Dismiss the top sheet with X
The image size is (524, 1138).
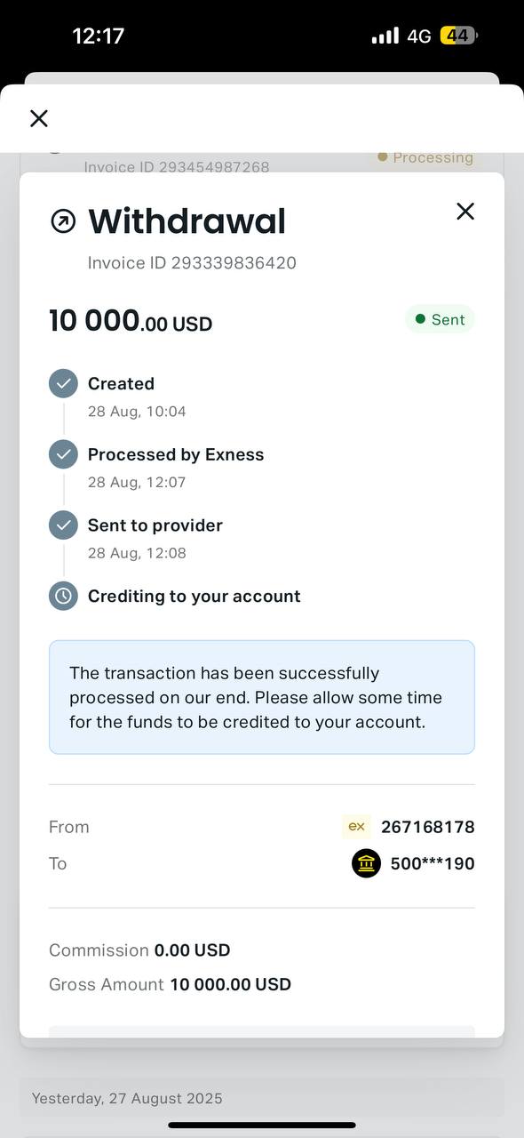point(39,118)
